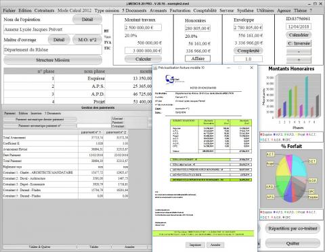The image size is (325, 252).
Task: Click Annuler in invoice preview window
Action: 215,245
